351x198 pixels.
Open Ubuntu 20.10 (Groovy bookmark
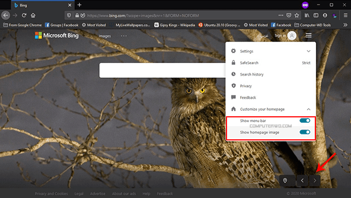coord(219,25)
